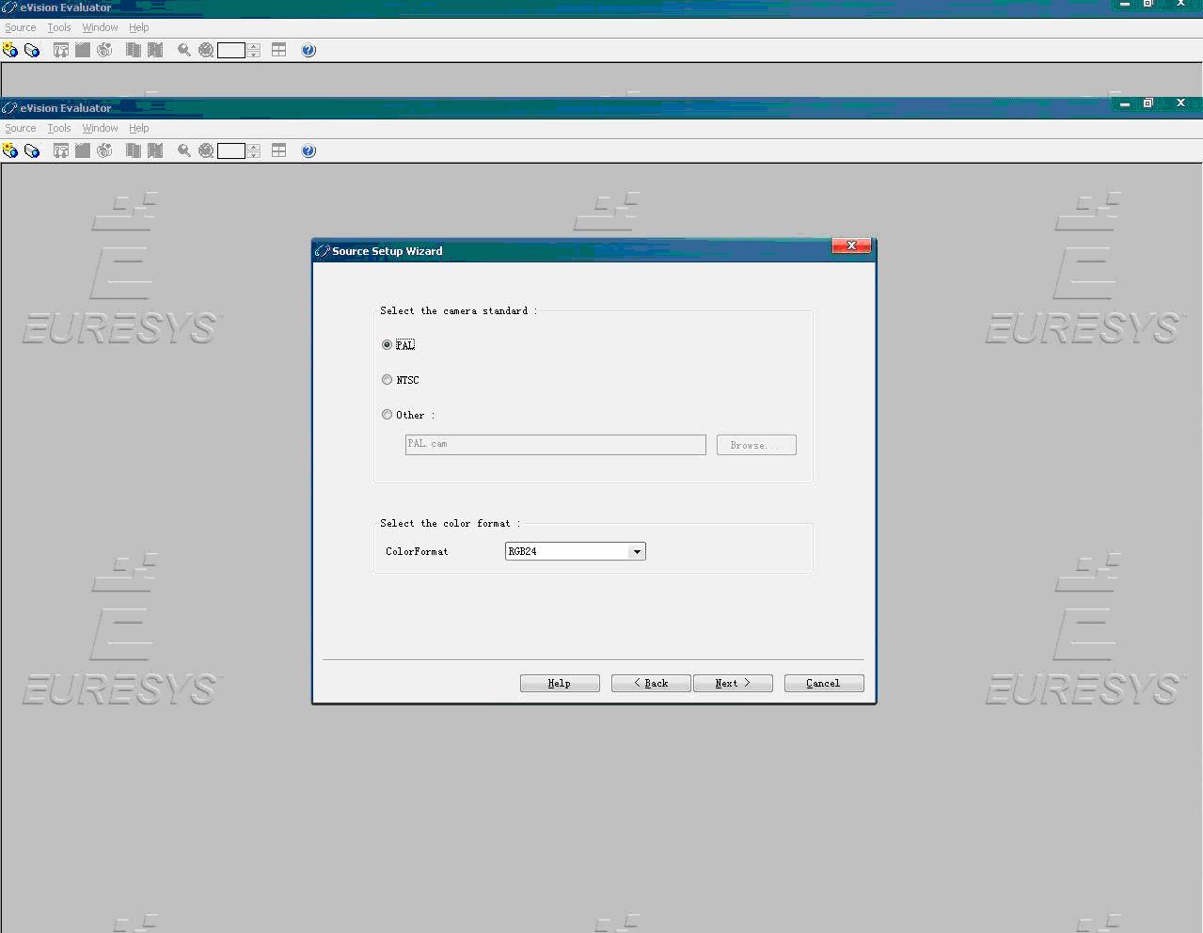Click the magnifier zoom icon in lower toolbar
This screenshot has height=933, width=1203.
click(184, 150)
